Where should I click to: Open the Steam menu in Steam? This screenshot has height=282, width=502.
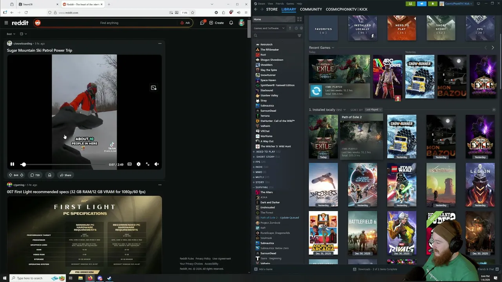point(260,4)
